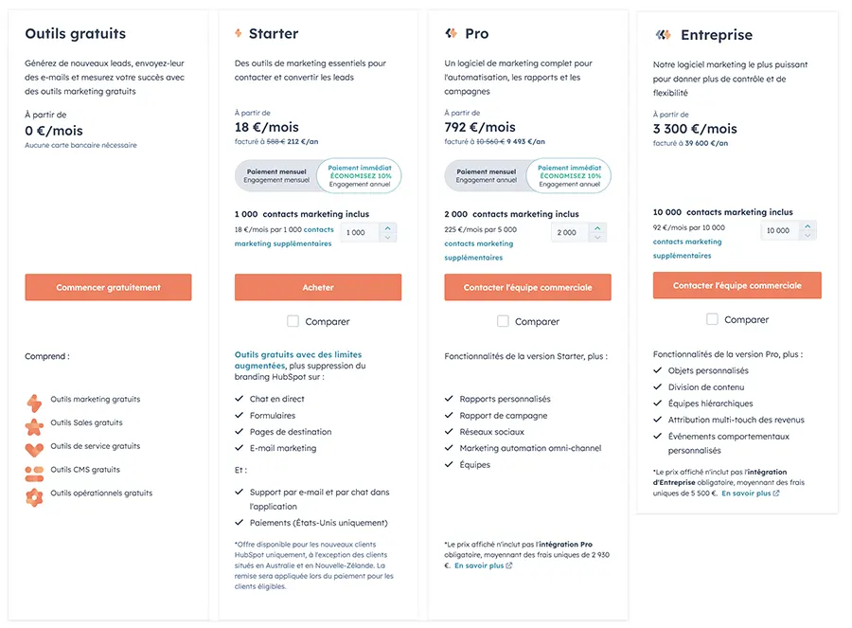Click the free service tools heart icon
Image resolution: width=852 pixels, height=628 pixels.
34,447
